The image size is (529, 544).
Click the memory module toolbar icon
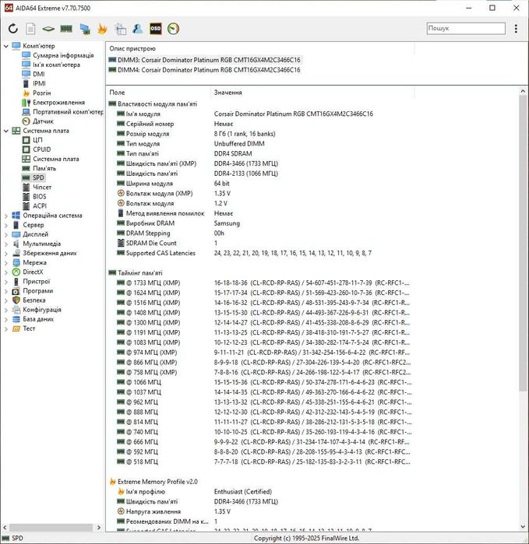(x=66, y=29)
